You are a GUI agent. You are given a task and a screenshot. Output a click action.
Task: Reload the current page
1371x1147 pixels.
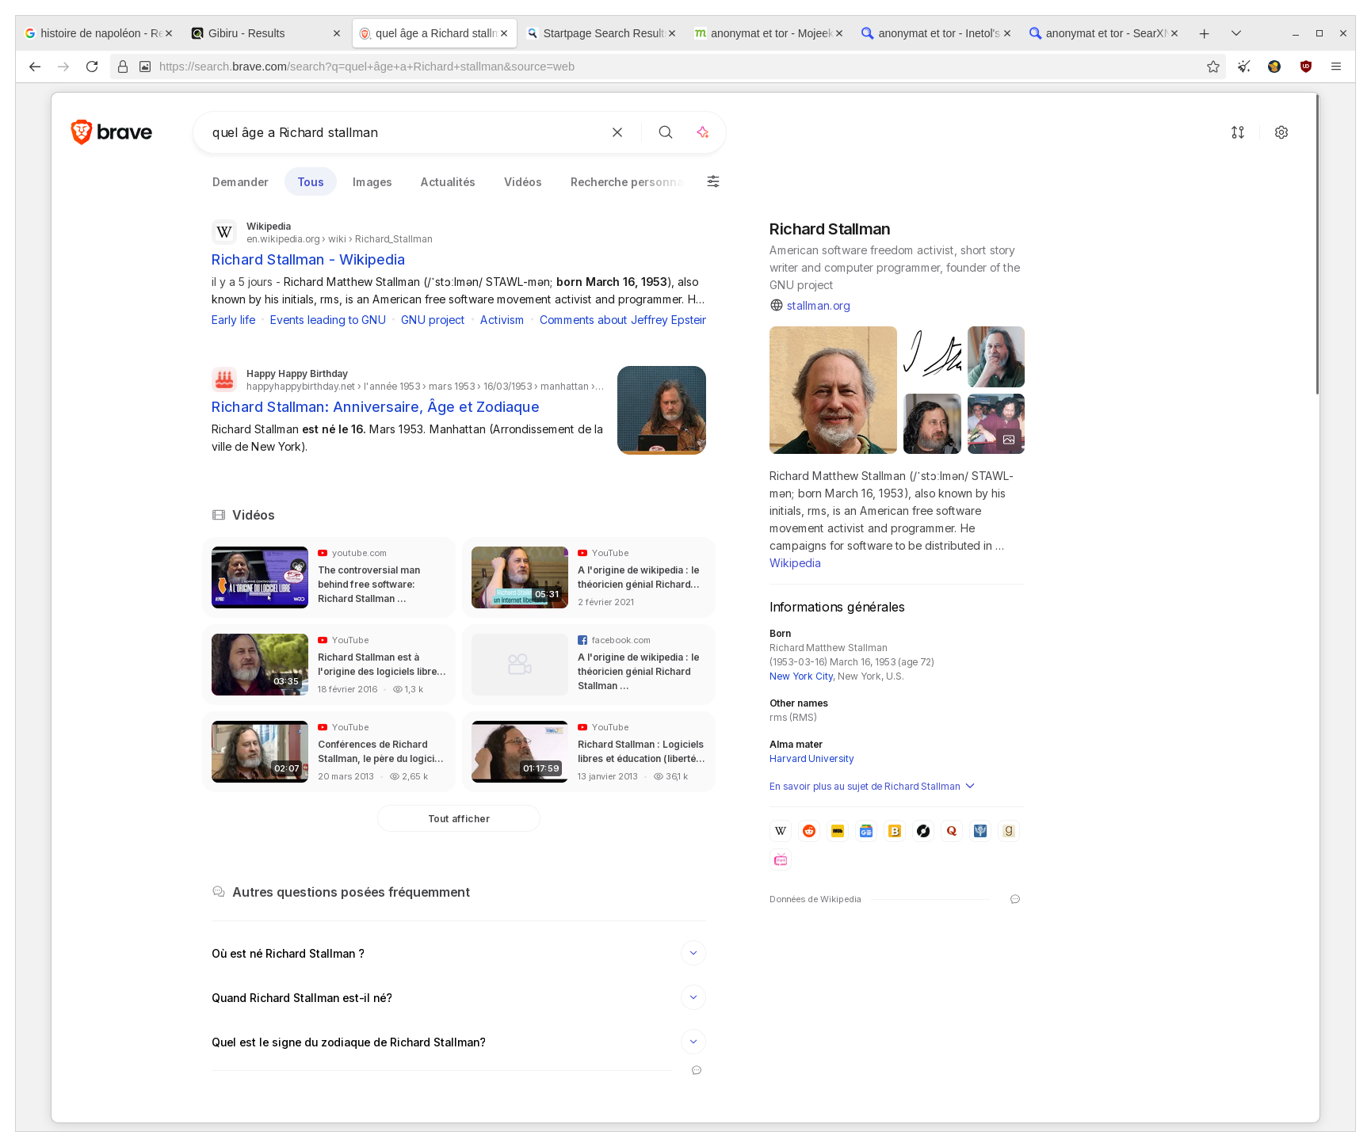click(x=92, y=67)
